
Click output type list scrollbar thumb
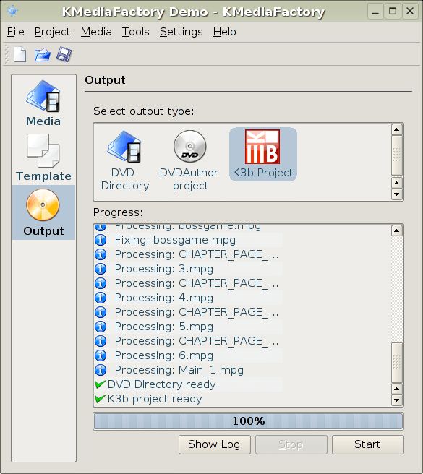coord(397,155)
